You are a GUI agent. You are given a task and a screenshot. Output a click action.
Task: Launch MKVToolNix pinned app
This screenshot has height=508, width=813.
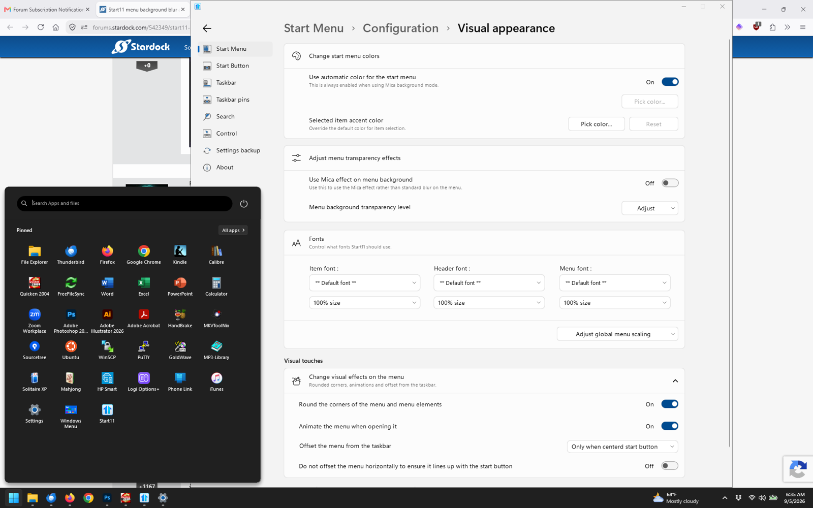[x=216, y=319]
